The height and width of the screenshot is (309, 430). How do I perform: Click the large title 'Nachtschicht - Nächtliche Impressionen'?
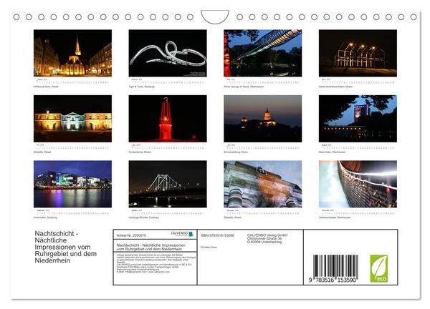66,247
